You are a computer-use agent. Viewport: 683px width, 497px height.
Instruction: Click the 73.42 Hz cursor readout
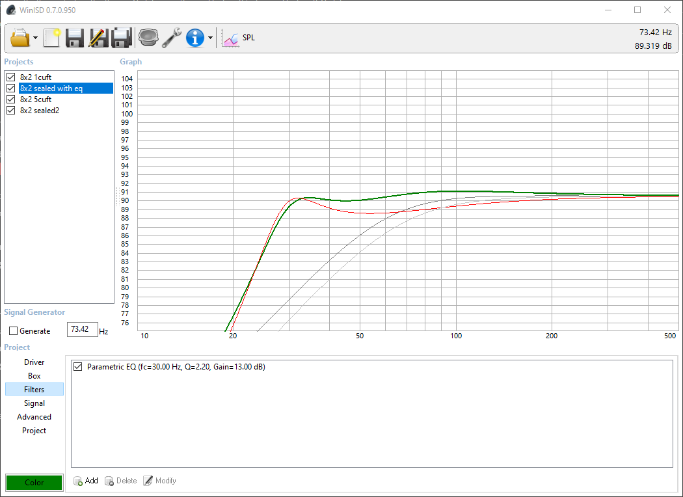click(656, 33)
